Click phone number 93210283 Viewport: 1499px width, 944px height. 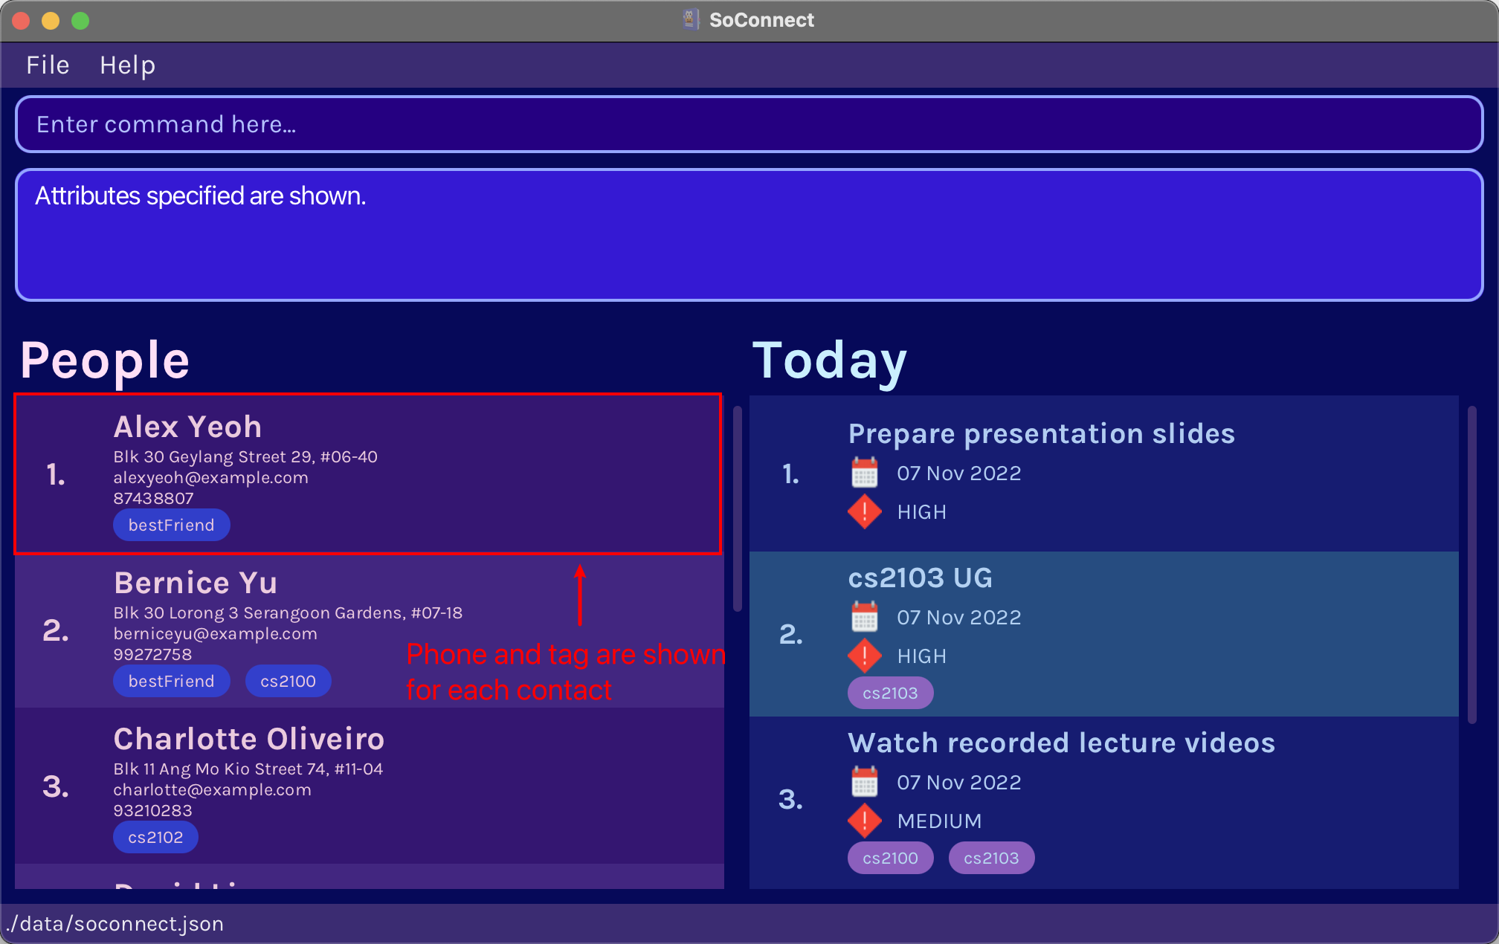tap(152, 810)
